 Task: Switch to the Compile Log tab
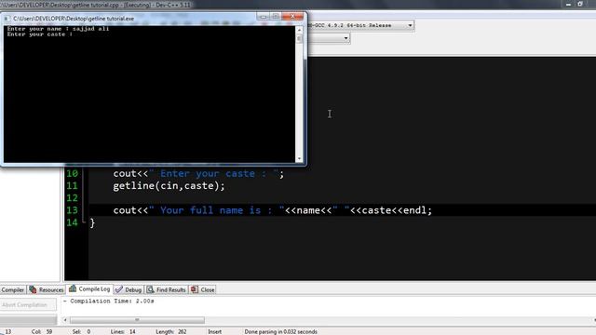coord(89,289)
